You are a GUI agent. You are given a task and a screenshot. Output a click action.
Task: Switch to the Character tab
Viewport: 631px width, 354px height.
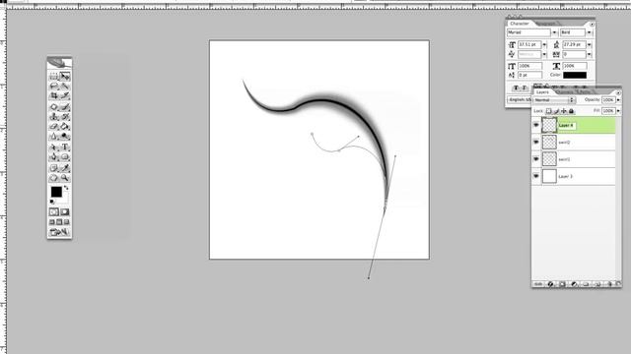pos(520,24)
